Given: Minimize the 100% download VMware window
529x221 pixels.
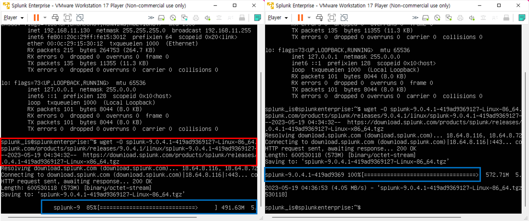Looking at the screenshot, I should [480, 6].
